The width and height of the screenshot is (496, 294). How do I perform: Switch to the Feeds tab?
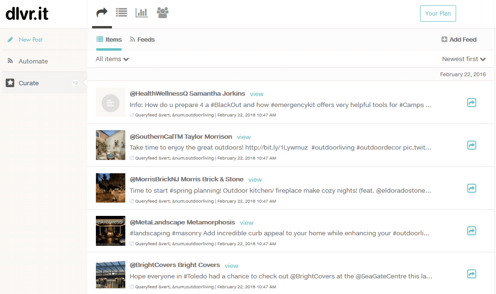[x=142, y=39]
